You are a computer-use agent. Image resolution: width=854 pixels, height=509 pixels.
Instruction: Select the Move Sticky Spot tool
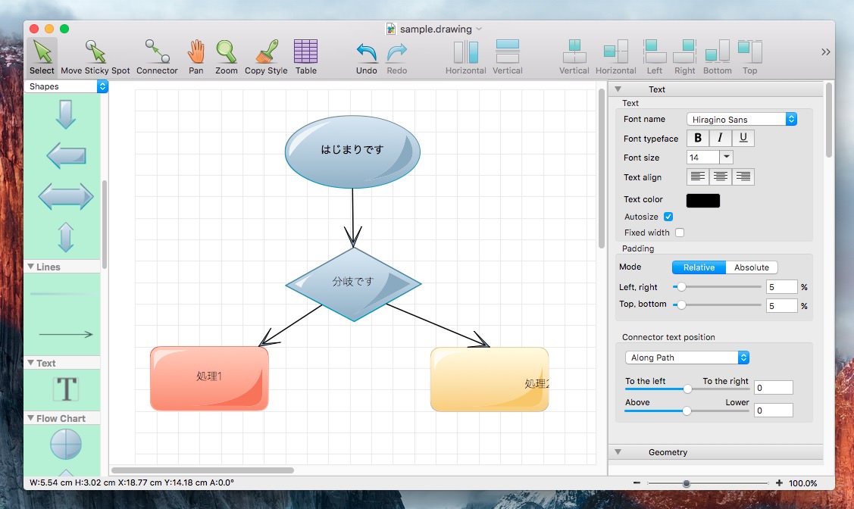coord(95,54)
